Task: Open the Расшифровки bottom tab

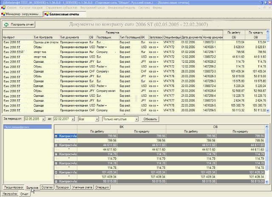Action: click(x=14, y=188)
